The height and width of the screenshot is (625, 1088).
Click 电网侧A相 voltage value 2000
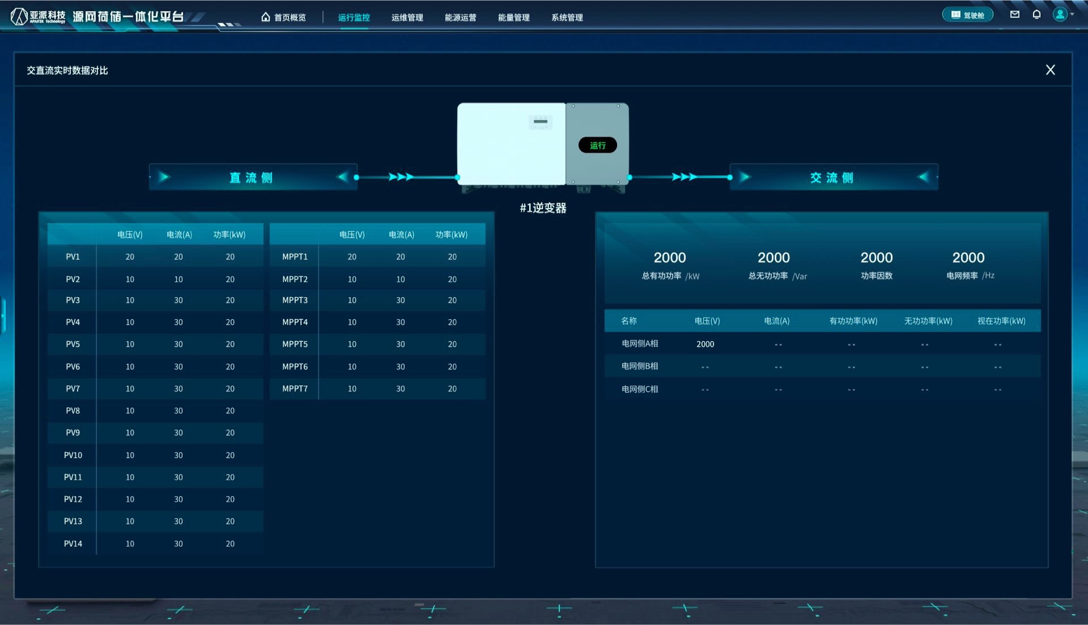click(705, 344)
